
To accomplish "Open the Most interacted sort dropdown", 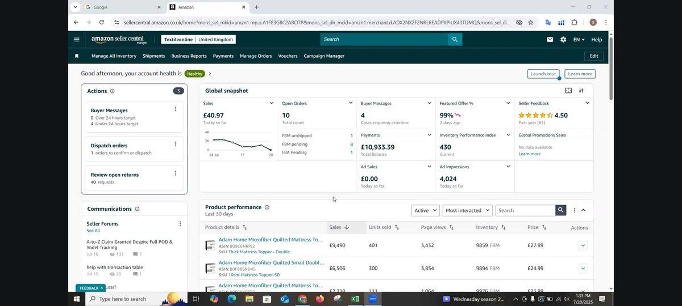I will [x=467, y=210].
